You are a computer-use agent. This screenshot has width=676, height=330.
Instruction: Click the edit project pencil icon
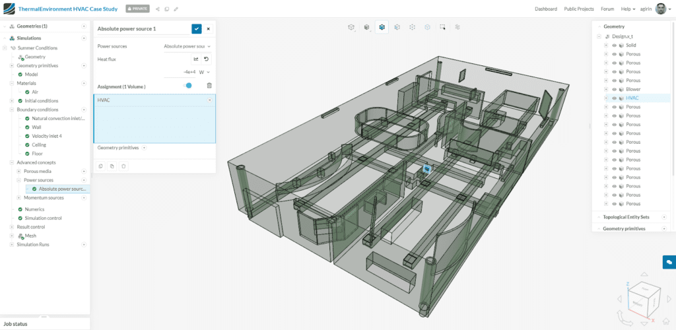176,9
